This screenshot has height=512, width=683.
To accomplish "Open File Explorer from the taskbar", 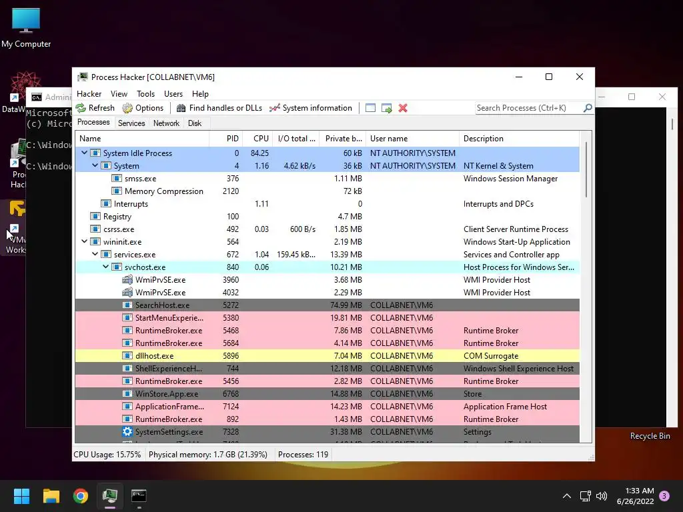I will 51,496.
